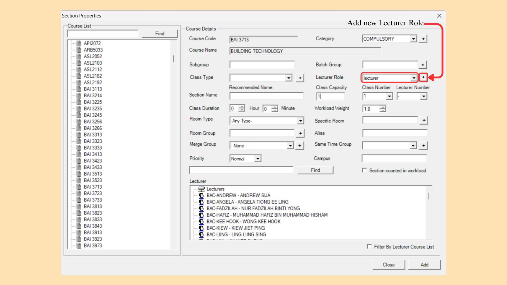Click the plus button next to Specific Room
This screenshot has height=285, width=507.
424,120
